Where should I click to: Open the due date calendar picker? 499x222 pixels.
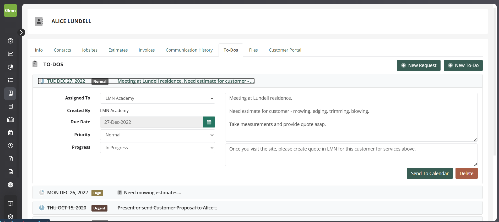tap(209, 122)
